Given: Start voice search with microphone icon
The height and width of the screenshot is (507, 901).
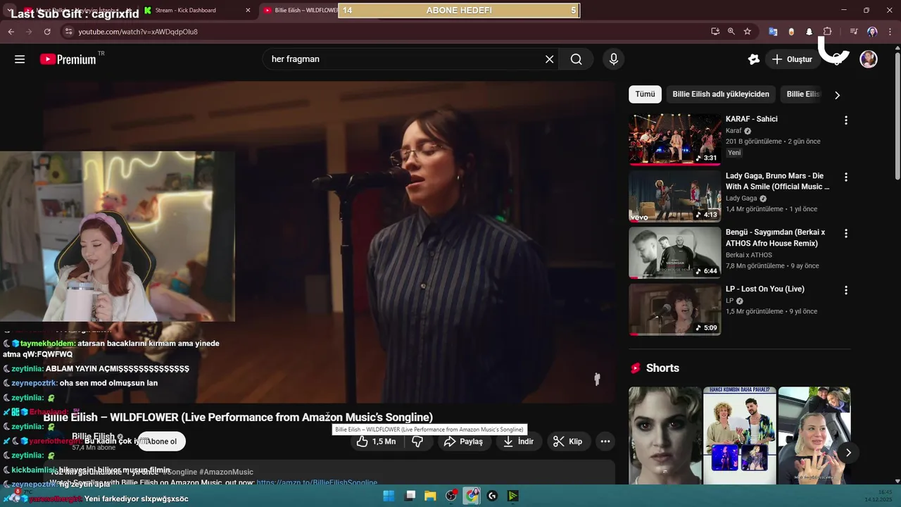Looking at the screenshot, I should point(614,59).
